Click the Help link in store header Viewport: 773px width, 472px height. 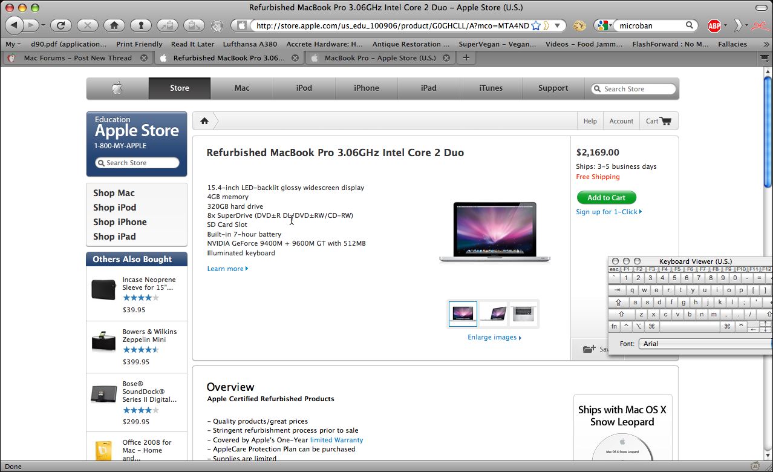(590, 121)
